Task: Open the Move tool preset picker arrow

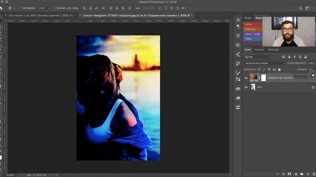Action: (15, 8)
